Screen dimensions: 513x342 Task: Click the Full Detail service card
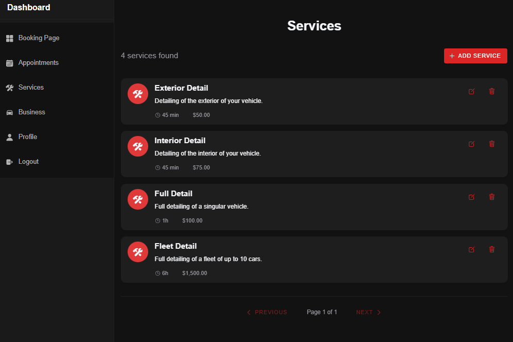(314, 207)
